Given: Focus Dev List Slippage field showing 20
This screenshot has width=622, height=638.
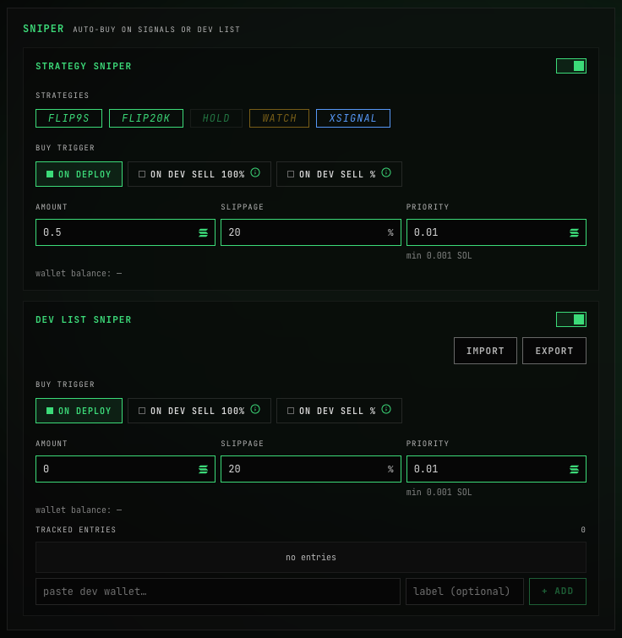Looking at the screenshot, I should click(x=311, y=469).
